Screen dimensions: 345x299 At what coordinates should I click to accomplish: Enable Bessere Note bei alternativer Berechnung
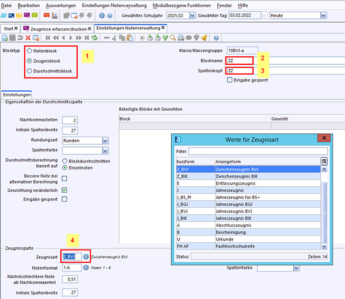[x=64, y=178]
